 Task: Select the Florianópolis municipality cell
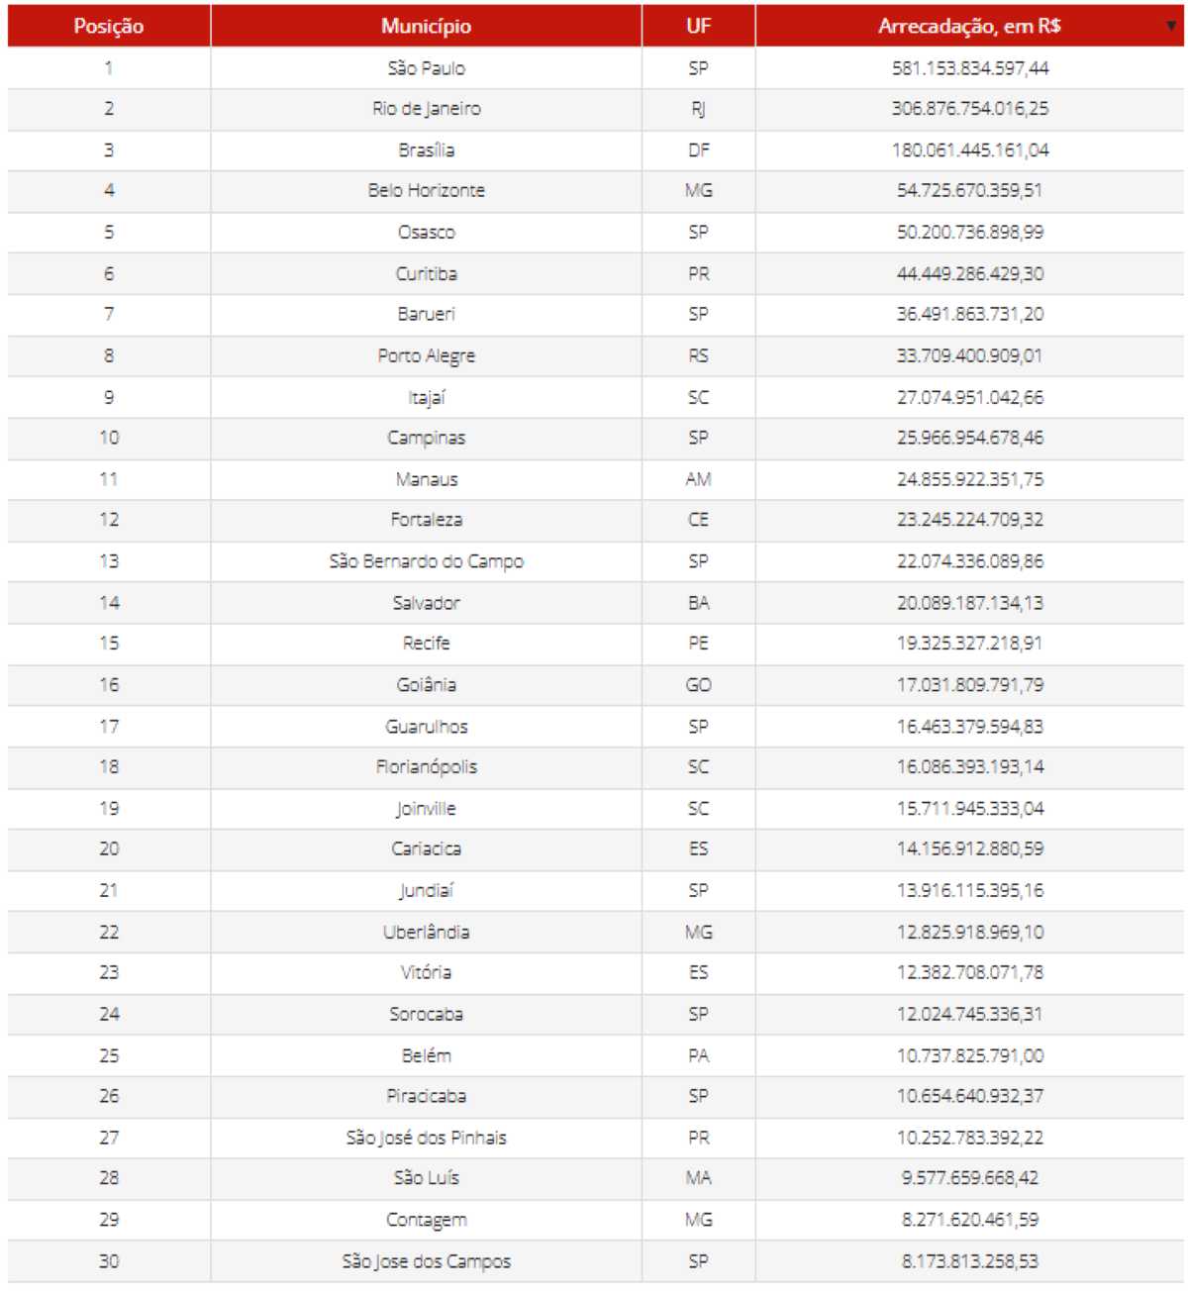pyautogui.click(x=426, y=767)
